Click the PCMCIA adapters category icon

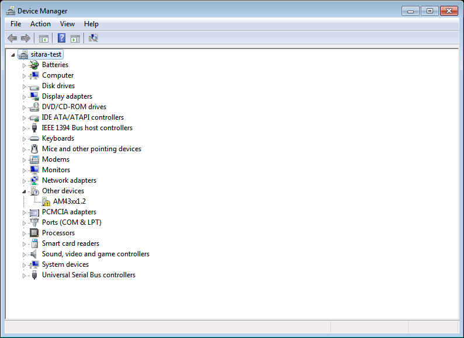point(34,212)
